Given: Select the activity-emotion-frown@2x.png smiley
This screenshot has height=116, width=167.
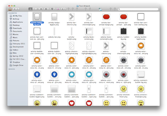Looking at the screenshot, I should point(141,89).
